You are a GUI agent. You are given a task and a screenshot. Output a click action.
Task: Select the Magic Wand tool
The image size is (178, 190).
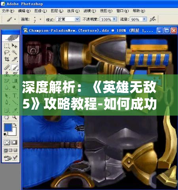[x=14, y=52]
